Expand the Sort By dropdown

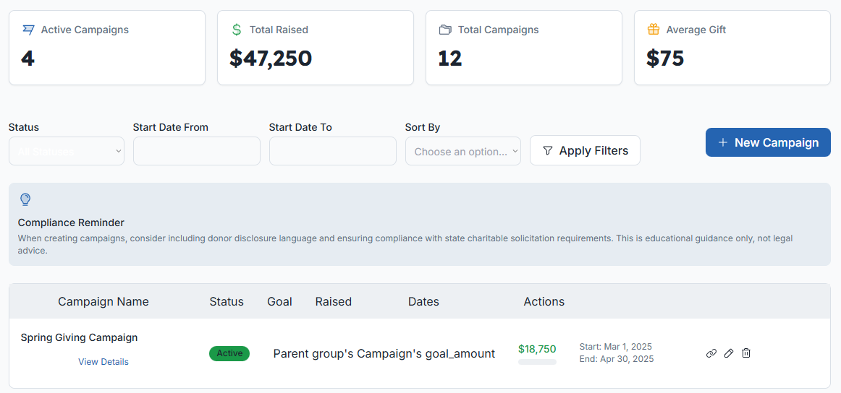[463, 151]
